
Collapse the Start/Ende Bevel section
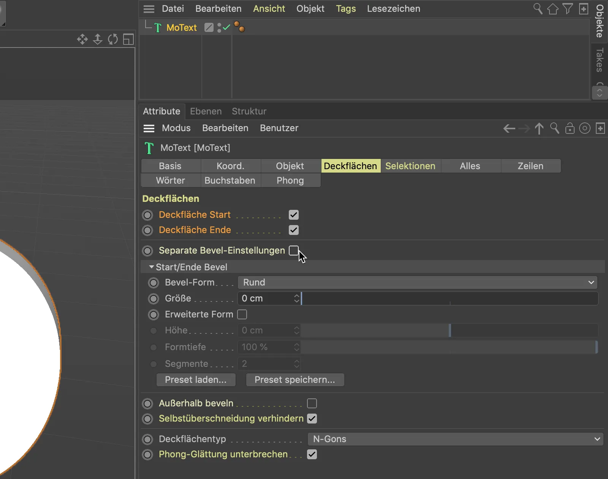(152, 267)
